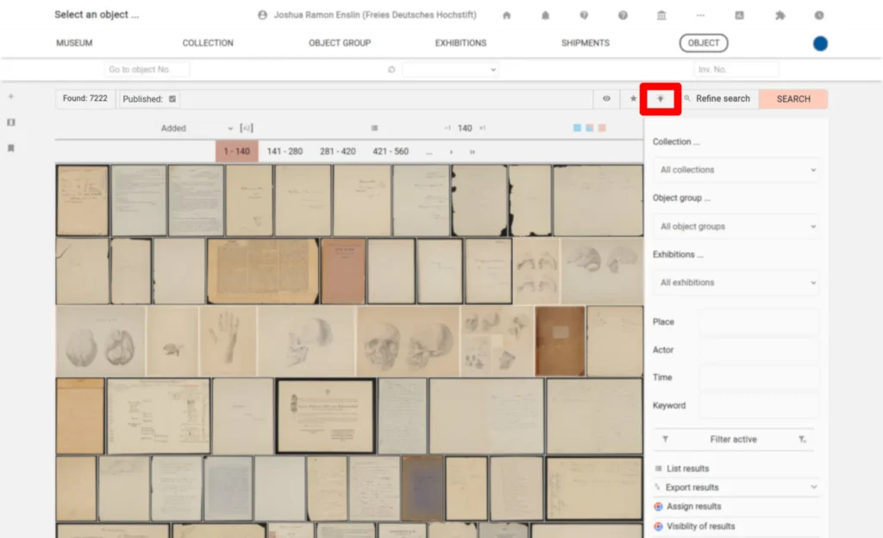Image resolution: width=883 pixels, height=538 pixels.
Task: Click the list view icon above the pagination
Action: click(x=374, y=128)
